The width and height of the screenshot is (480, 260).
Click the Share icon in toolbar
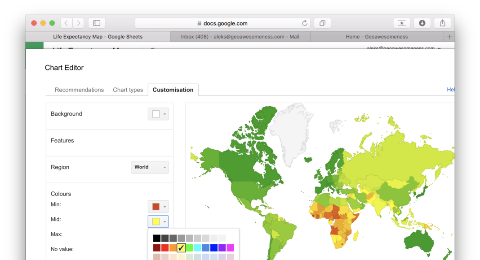coord(442,23)
